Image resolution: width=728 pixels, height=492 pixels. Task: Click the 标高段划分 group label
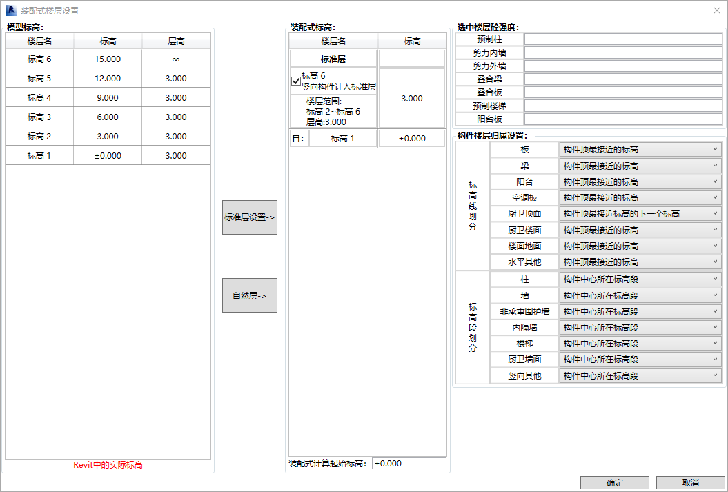tap(473, 328)
